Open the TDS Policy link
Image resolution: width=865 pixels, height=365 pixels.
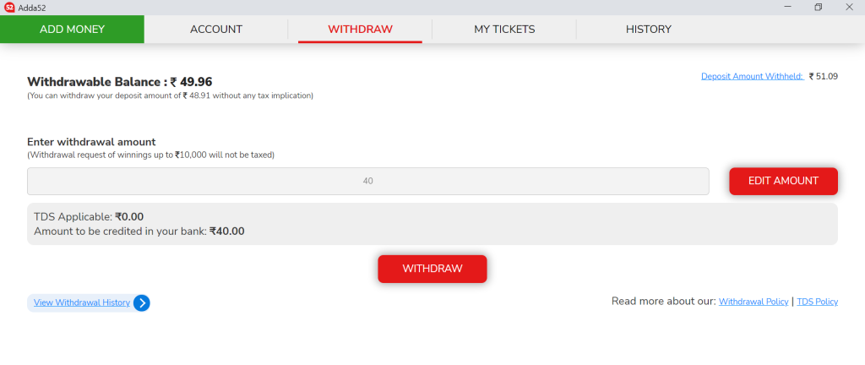[x=817, y=302]
